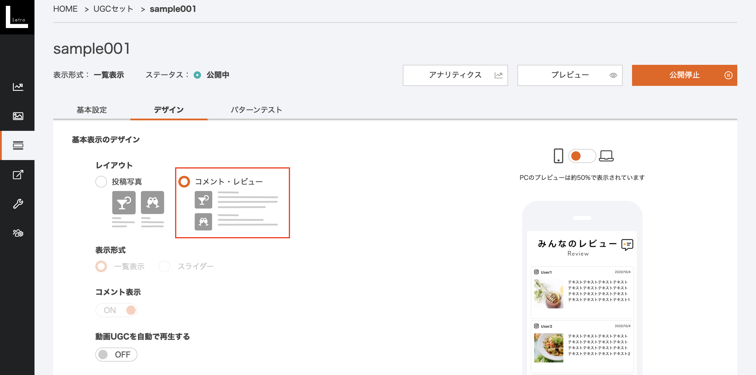Select the 投稿写真 layout radio button

[101, 181]
